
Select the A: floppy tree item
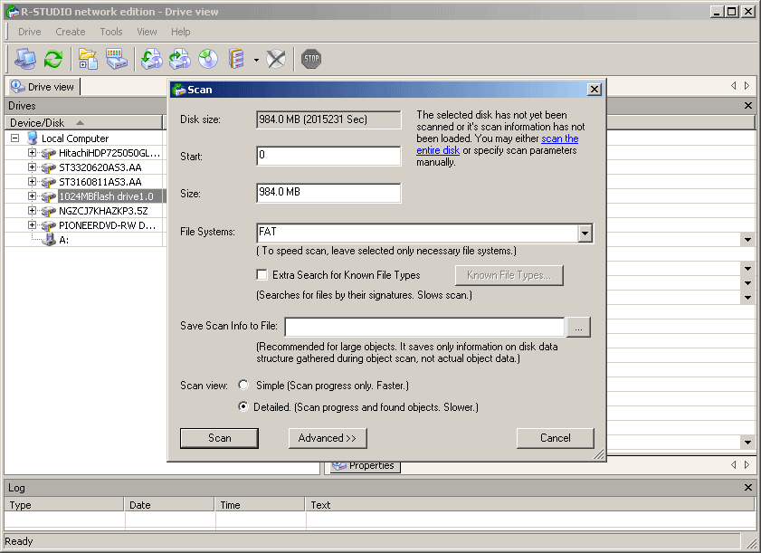point(63,240)
